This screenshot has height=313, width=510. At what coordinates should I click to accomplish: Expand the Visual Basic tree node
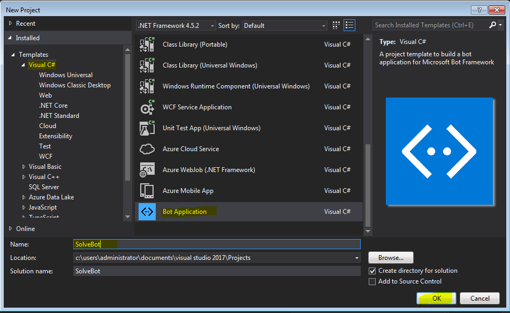tap(24, 167)
